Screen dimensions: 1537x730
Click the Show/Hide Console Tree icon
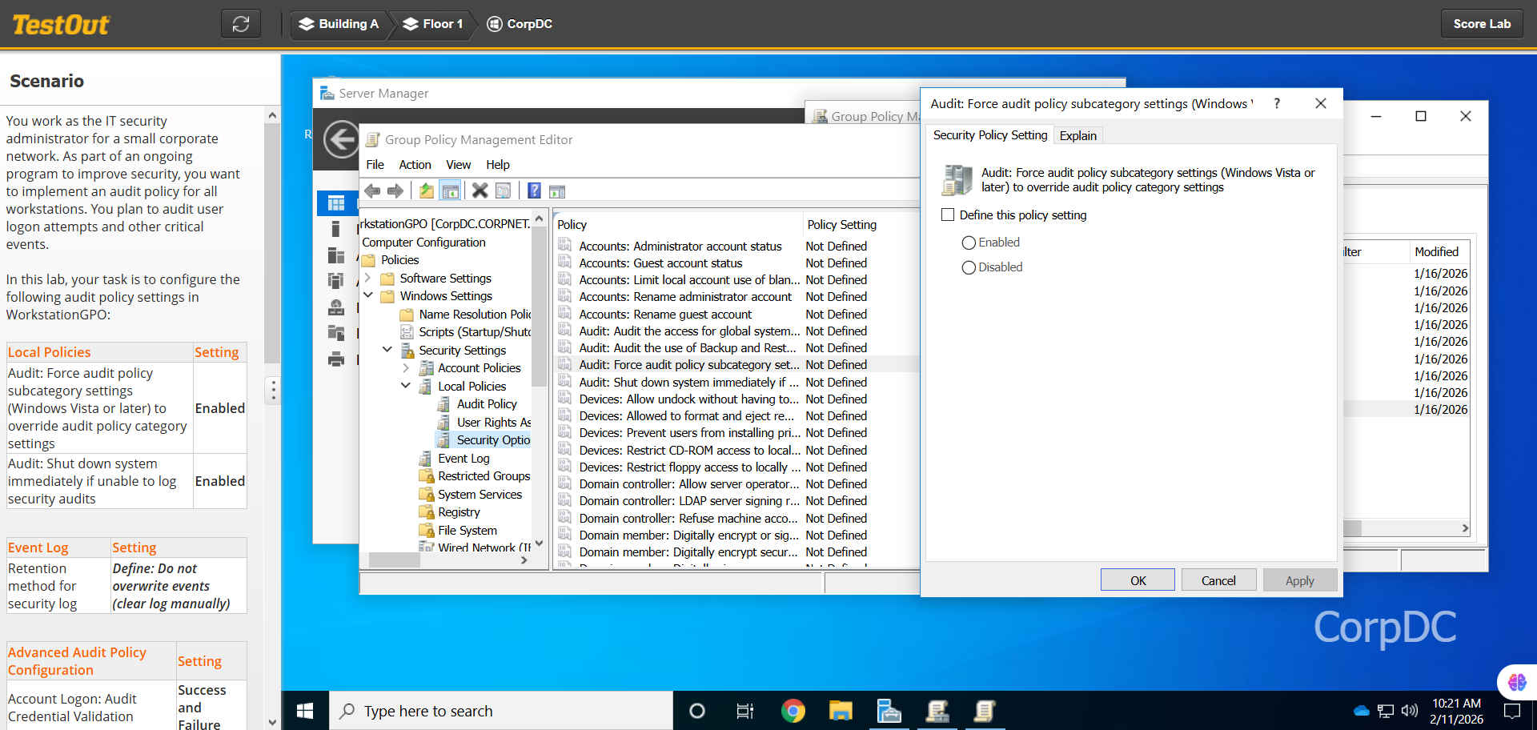coord(451,191)
